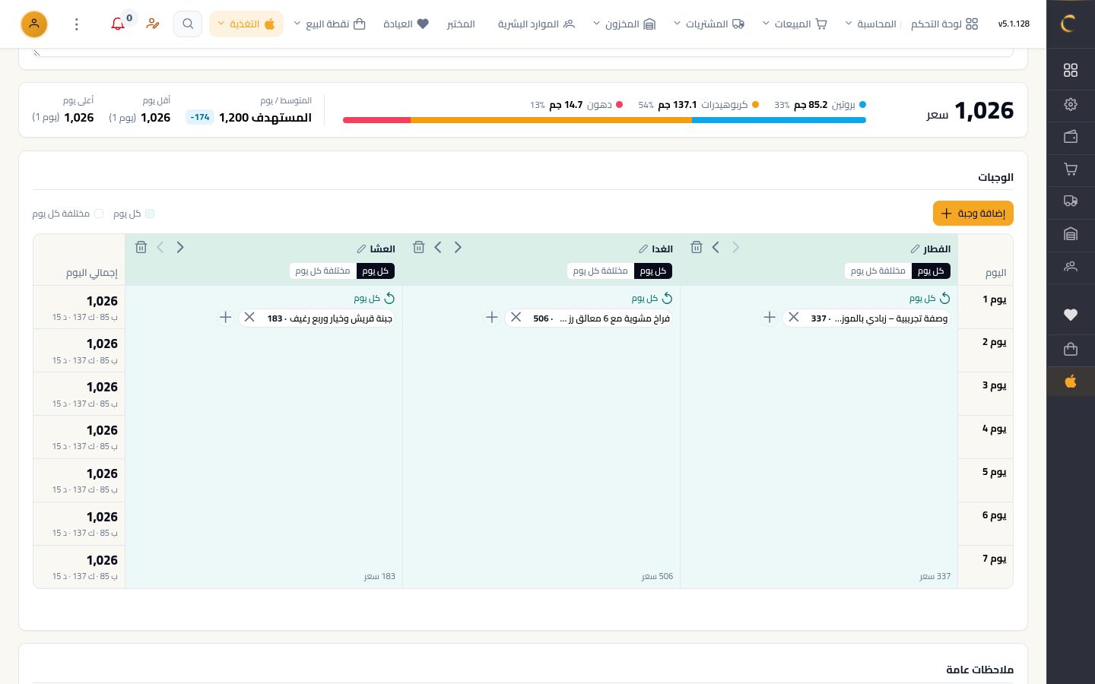Image resolution: width=1095 pixels, height=684 pixels.
Task: Click the orange user avatar
Action: pyautogui.click(x=34, y=24)
